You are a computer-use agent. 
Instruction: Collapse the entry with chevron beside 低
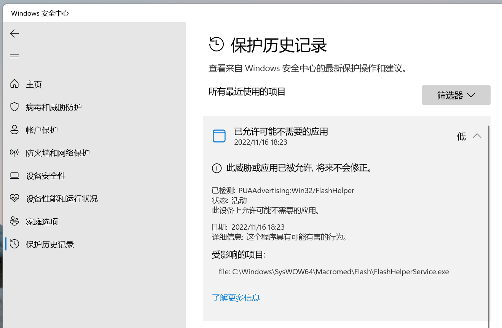[x=477, y=136]
